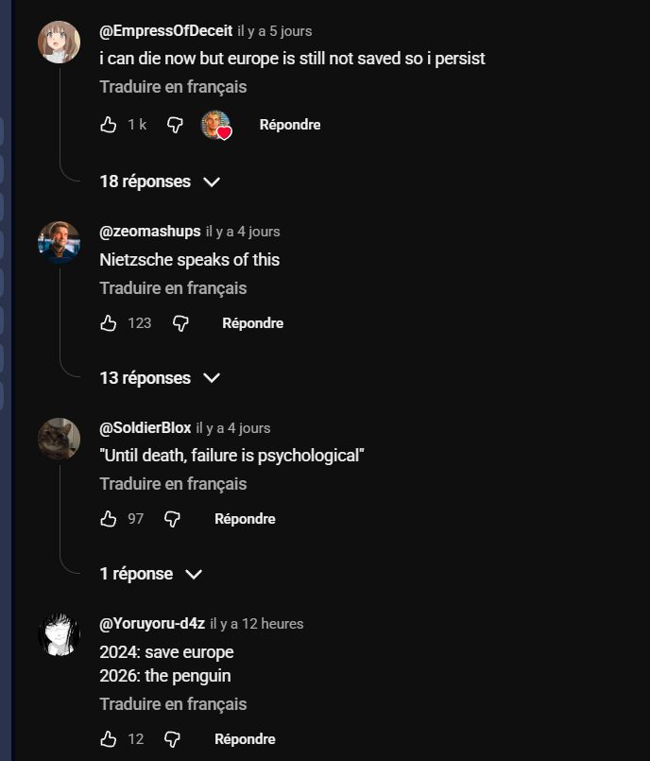Expand the 18 réponses thread
Viewport: 650px width, 761px height.
(x=159, y=182)
